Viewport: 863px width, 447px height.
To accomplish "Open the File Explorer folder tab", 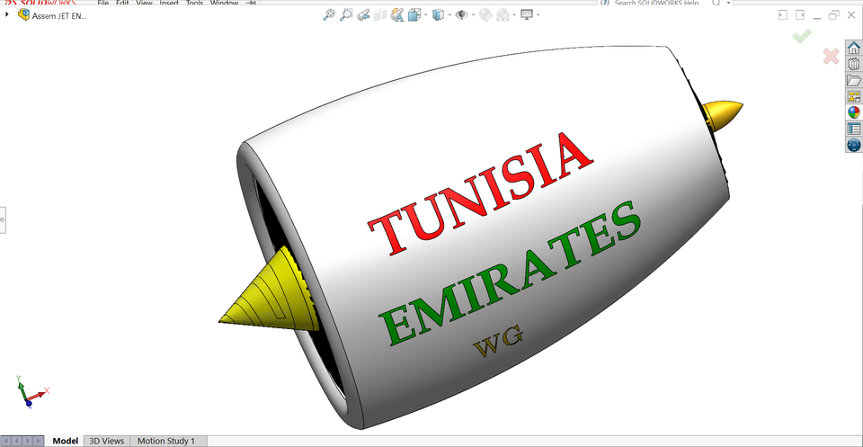I will click(854, 80).
